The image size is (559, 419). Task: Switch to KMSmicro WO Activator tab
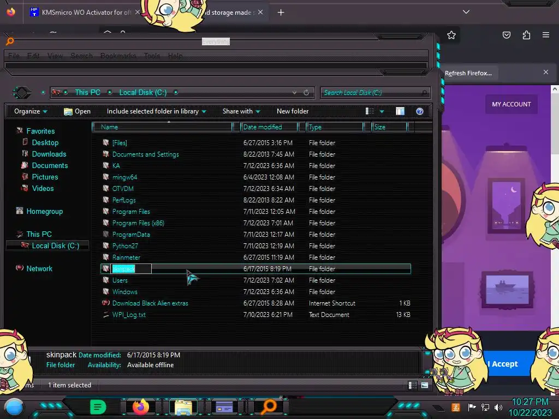click(86, 13)
